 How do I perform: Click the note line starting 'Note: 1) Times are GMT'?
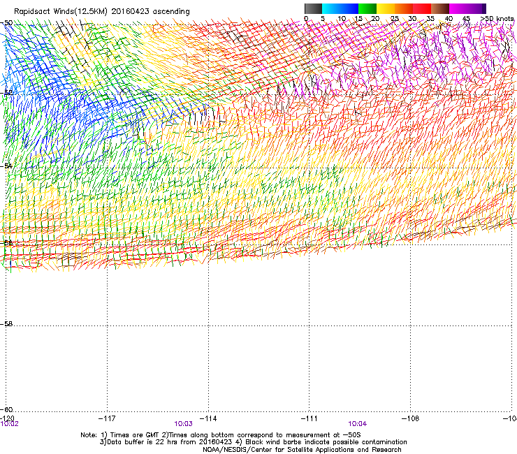(221, 435)
